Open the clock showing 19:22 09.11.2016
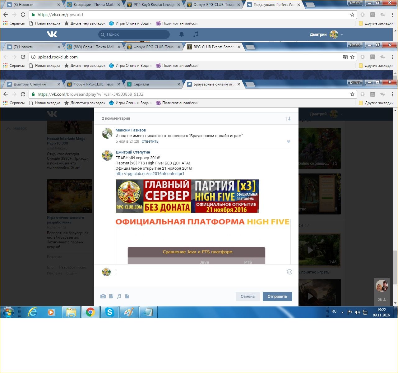 tap(381, 312)
